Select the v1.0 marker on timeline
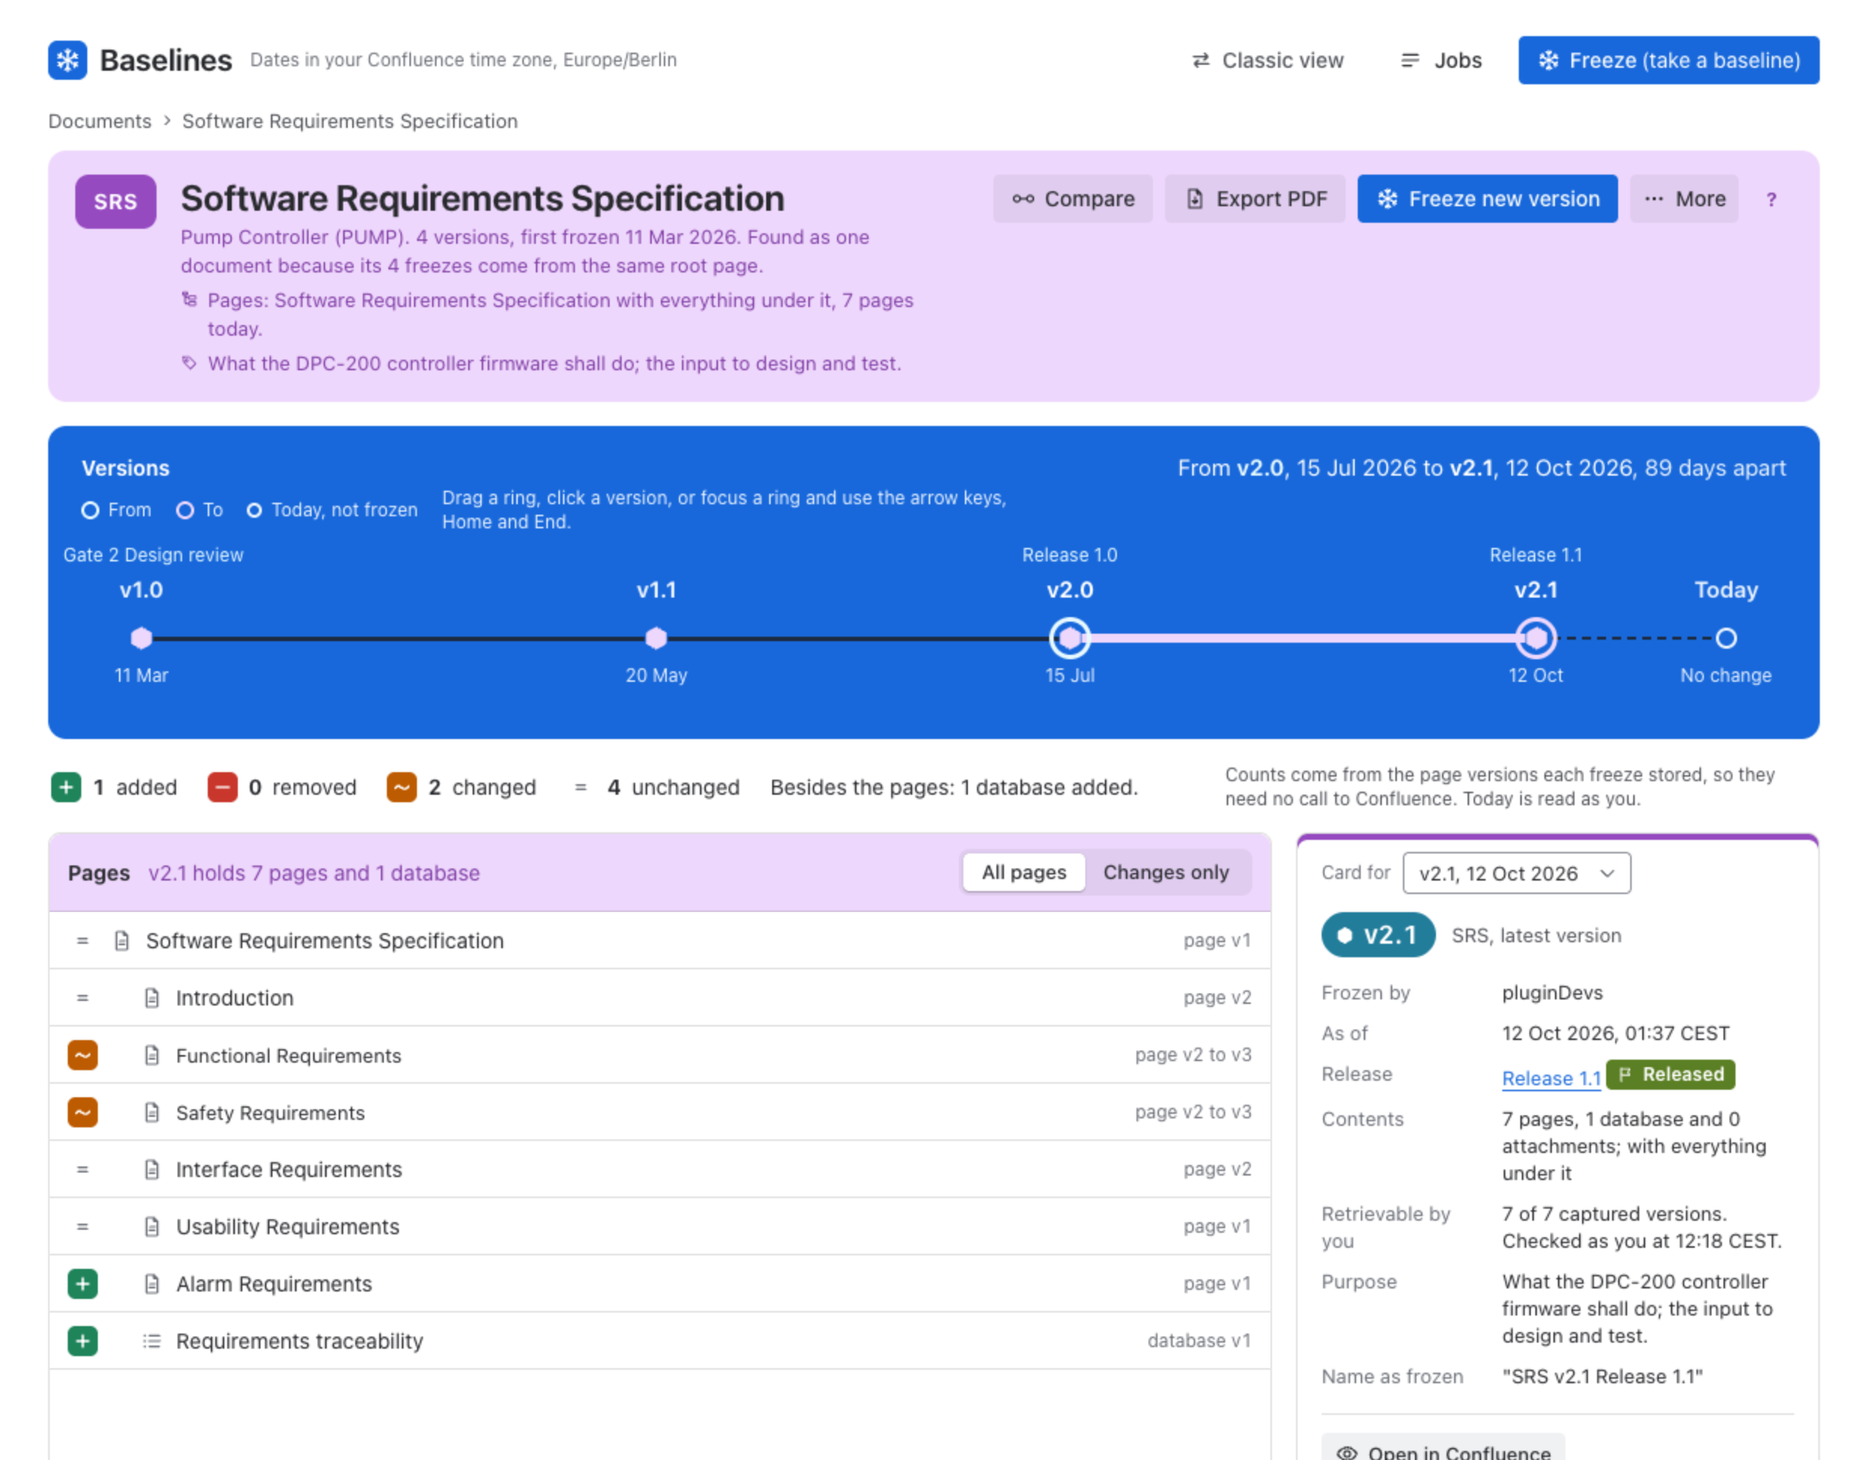Viewport: 1868px width, 1460px height. pos(142,638)
